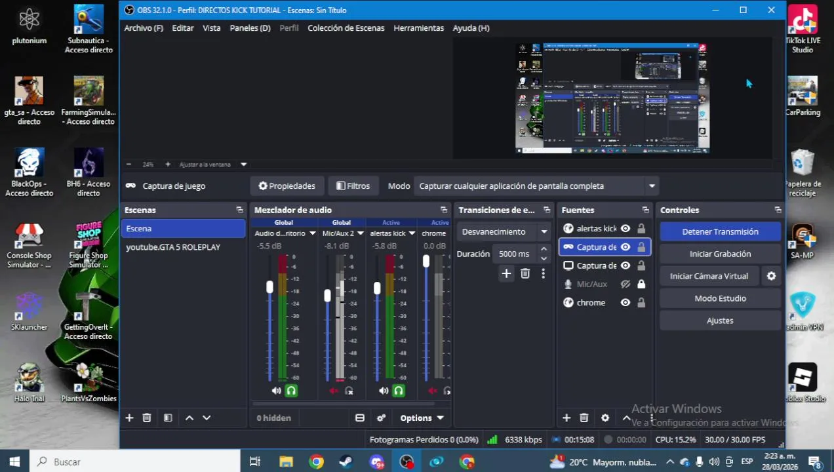Remove selected source with trash icon

click(584, 418)
